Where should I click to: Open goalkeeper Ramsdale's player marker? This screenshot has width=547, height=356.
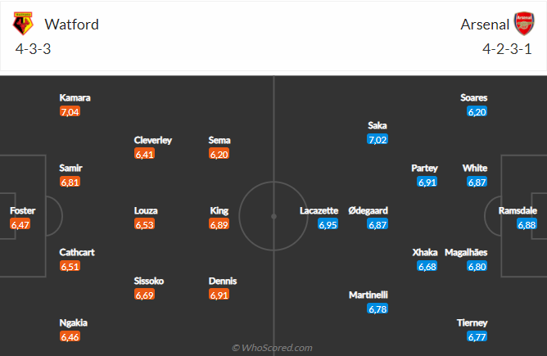click(x=518, y=210)
